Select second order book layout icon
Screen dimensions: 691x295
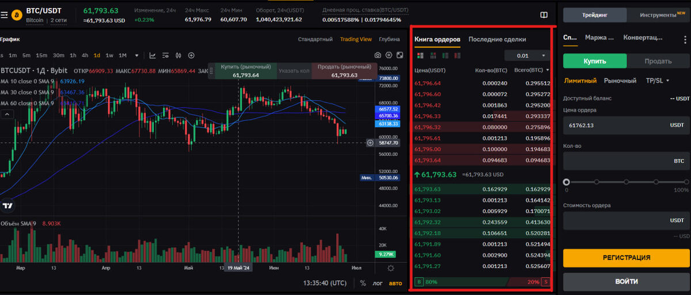433,55
